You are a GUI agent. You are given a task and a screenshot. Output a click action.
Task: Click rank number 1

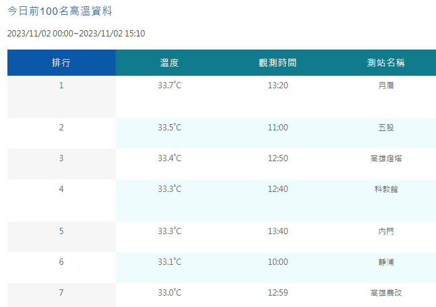point(61,85)
